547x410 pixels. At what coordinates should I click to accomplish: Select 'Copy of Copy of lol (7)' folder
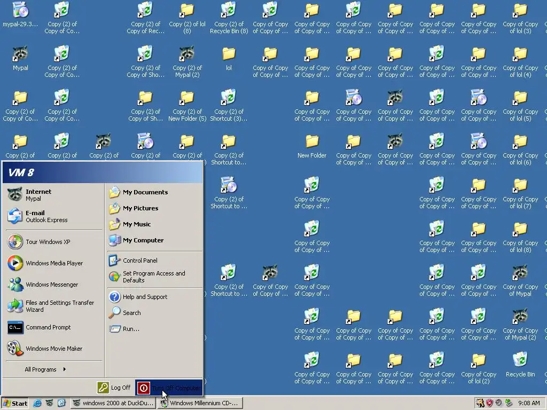click(x=520, y=193)
